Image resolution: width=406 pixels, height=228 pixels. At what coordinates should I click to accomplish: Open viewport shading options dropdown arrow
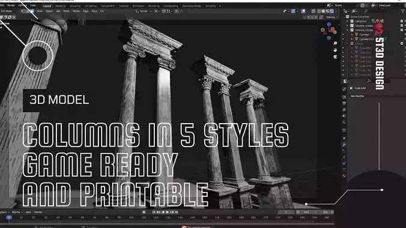336,11
